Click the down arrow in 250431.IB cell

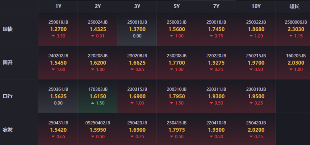point(53,137)
